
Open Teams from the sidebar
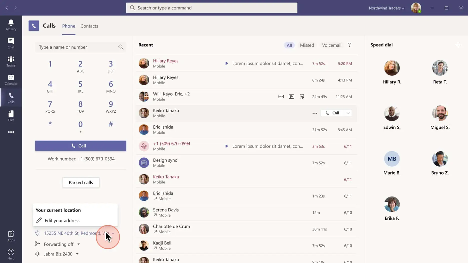(x=11, y=61)
